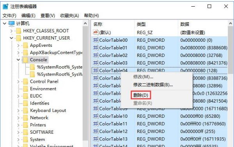Screen dimensions: 234x147
Task: Click the DWORD icon of ColorTable02
Action: point(96,55)
